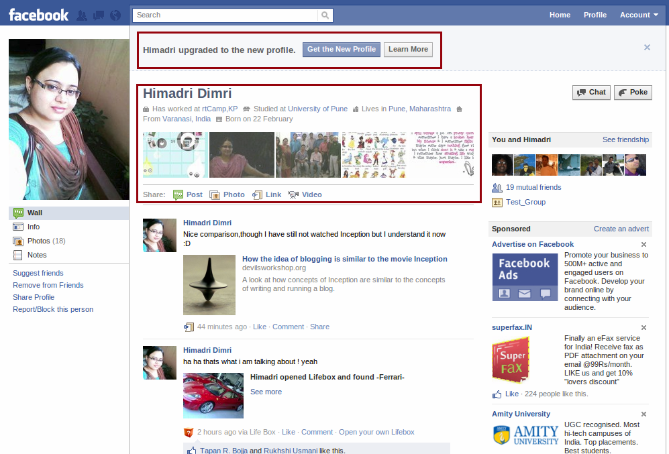Open Photos (18) in sidebar
Image resolution: width=669 pixels, height=454 pixels.
click(x=68, y=241)
